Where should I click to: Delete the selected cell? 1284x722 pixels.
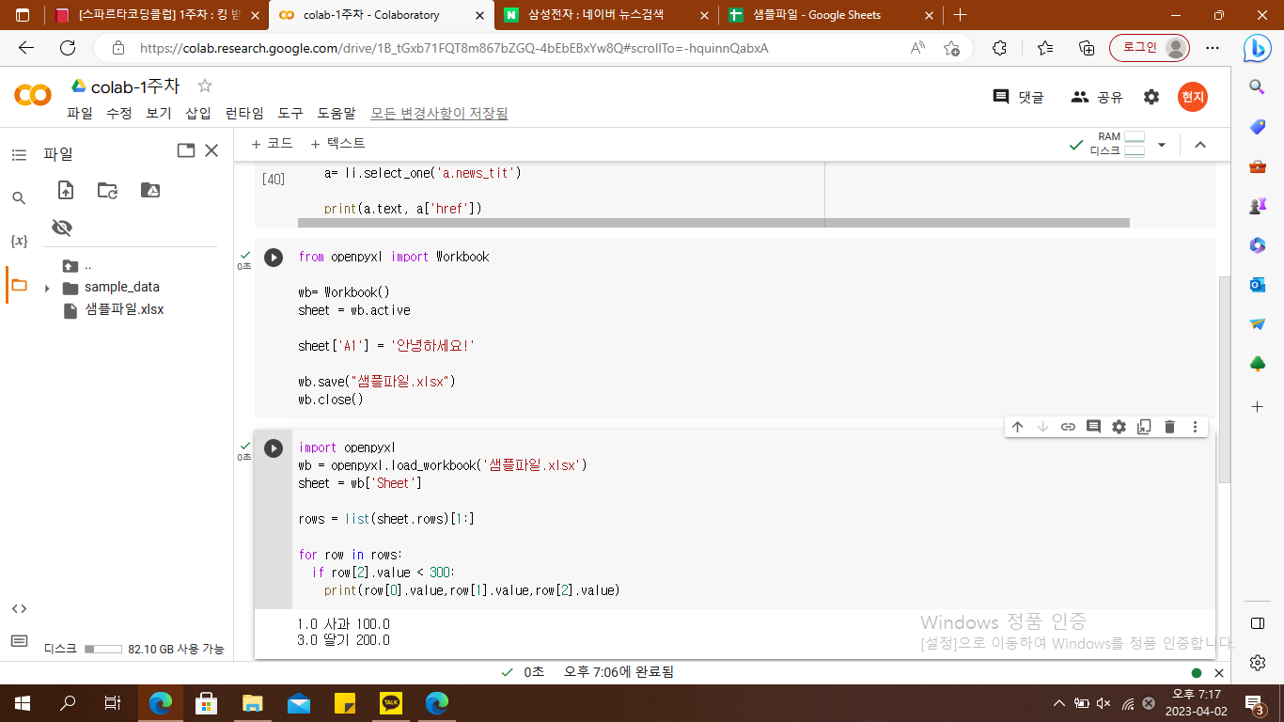click(x=1169, y=427)
